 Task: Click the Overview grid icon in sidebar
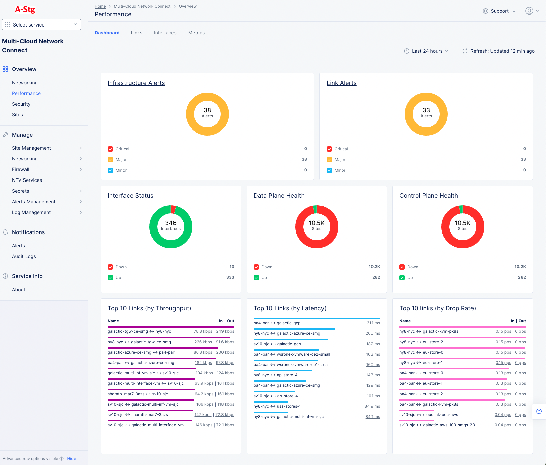coord(5,69)
